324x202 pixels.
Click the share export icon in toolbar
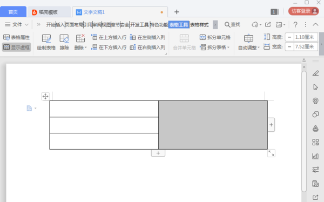click(268, 25)
